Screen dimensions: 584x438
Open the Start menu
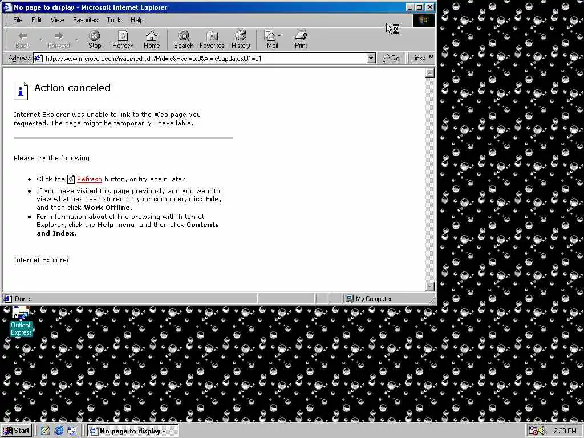click(x=17, y=431)
